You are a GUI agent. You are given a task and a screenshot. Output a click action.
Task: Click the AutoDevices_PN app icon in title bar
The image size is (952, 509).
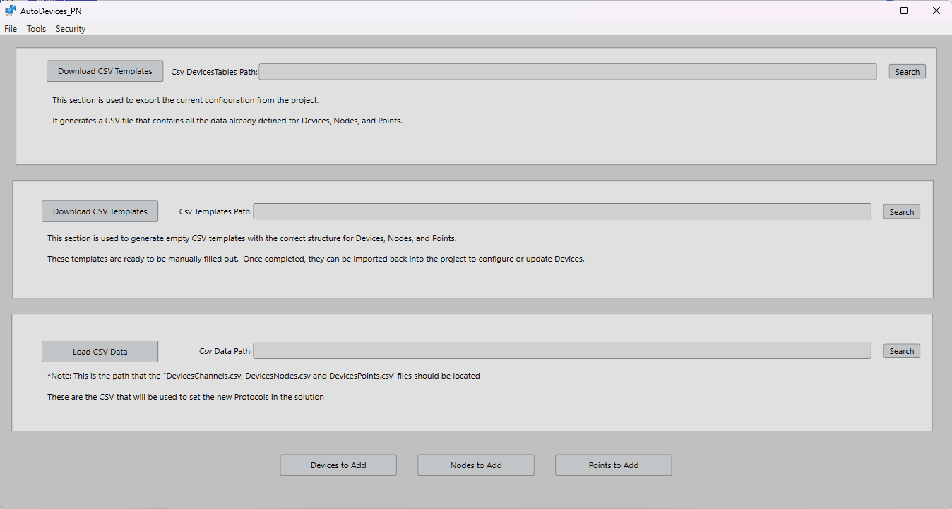tap(10, 11)
